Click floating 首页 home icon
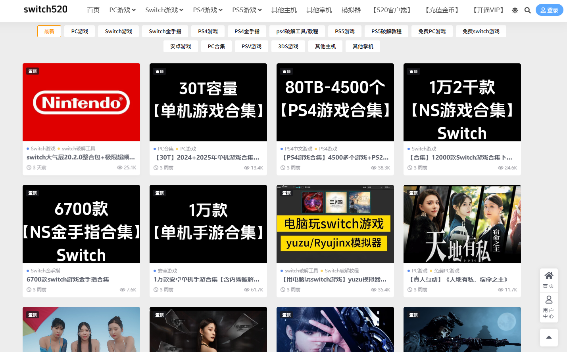The width and height of the screenshot is (567, 352). click(549, 280)
